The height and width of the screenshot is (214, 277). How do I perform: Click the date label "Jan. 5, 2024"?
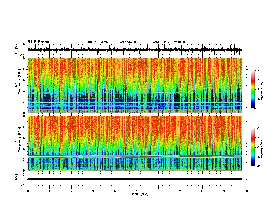(98, 42)
